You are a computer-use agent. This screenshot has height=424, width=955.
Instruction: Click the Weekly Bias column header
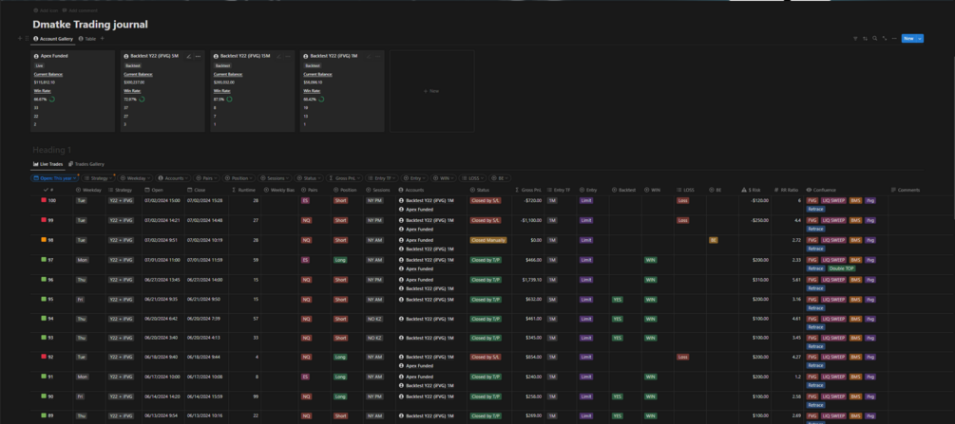coord(279,190)
